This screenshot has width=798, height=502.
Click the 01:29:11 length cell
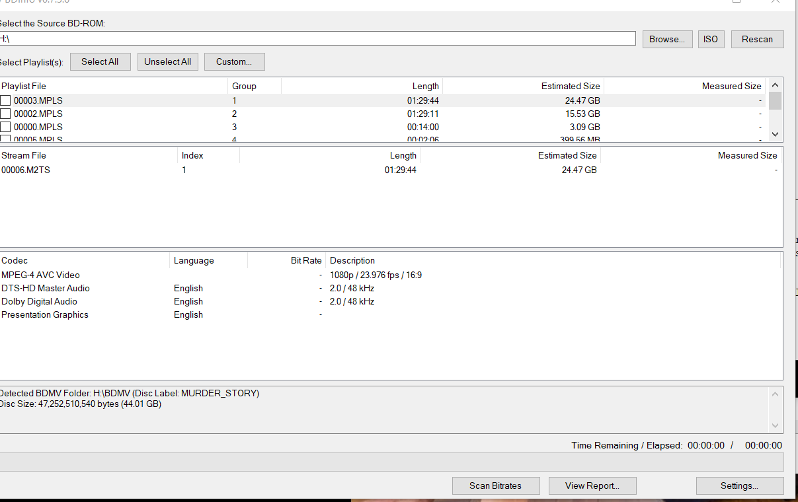pos(423,114)
